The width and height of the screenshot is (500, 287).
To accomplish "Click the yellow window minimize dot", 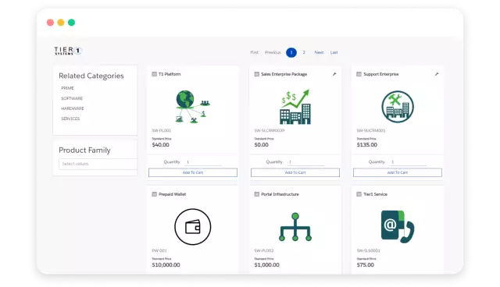I will (x=61, y=23).
